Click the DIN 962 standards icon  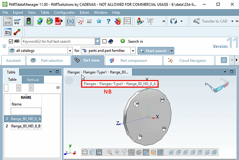[x=89, y=21]
